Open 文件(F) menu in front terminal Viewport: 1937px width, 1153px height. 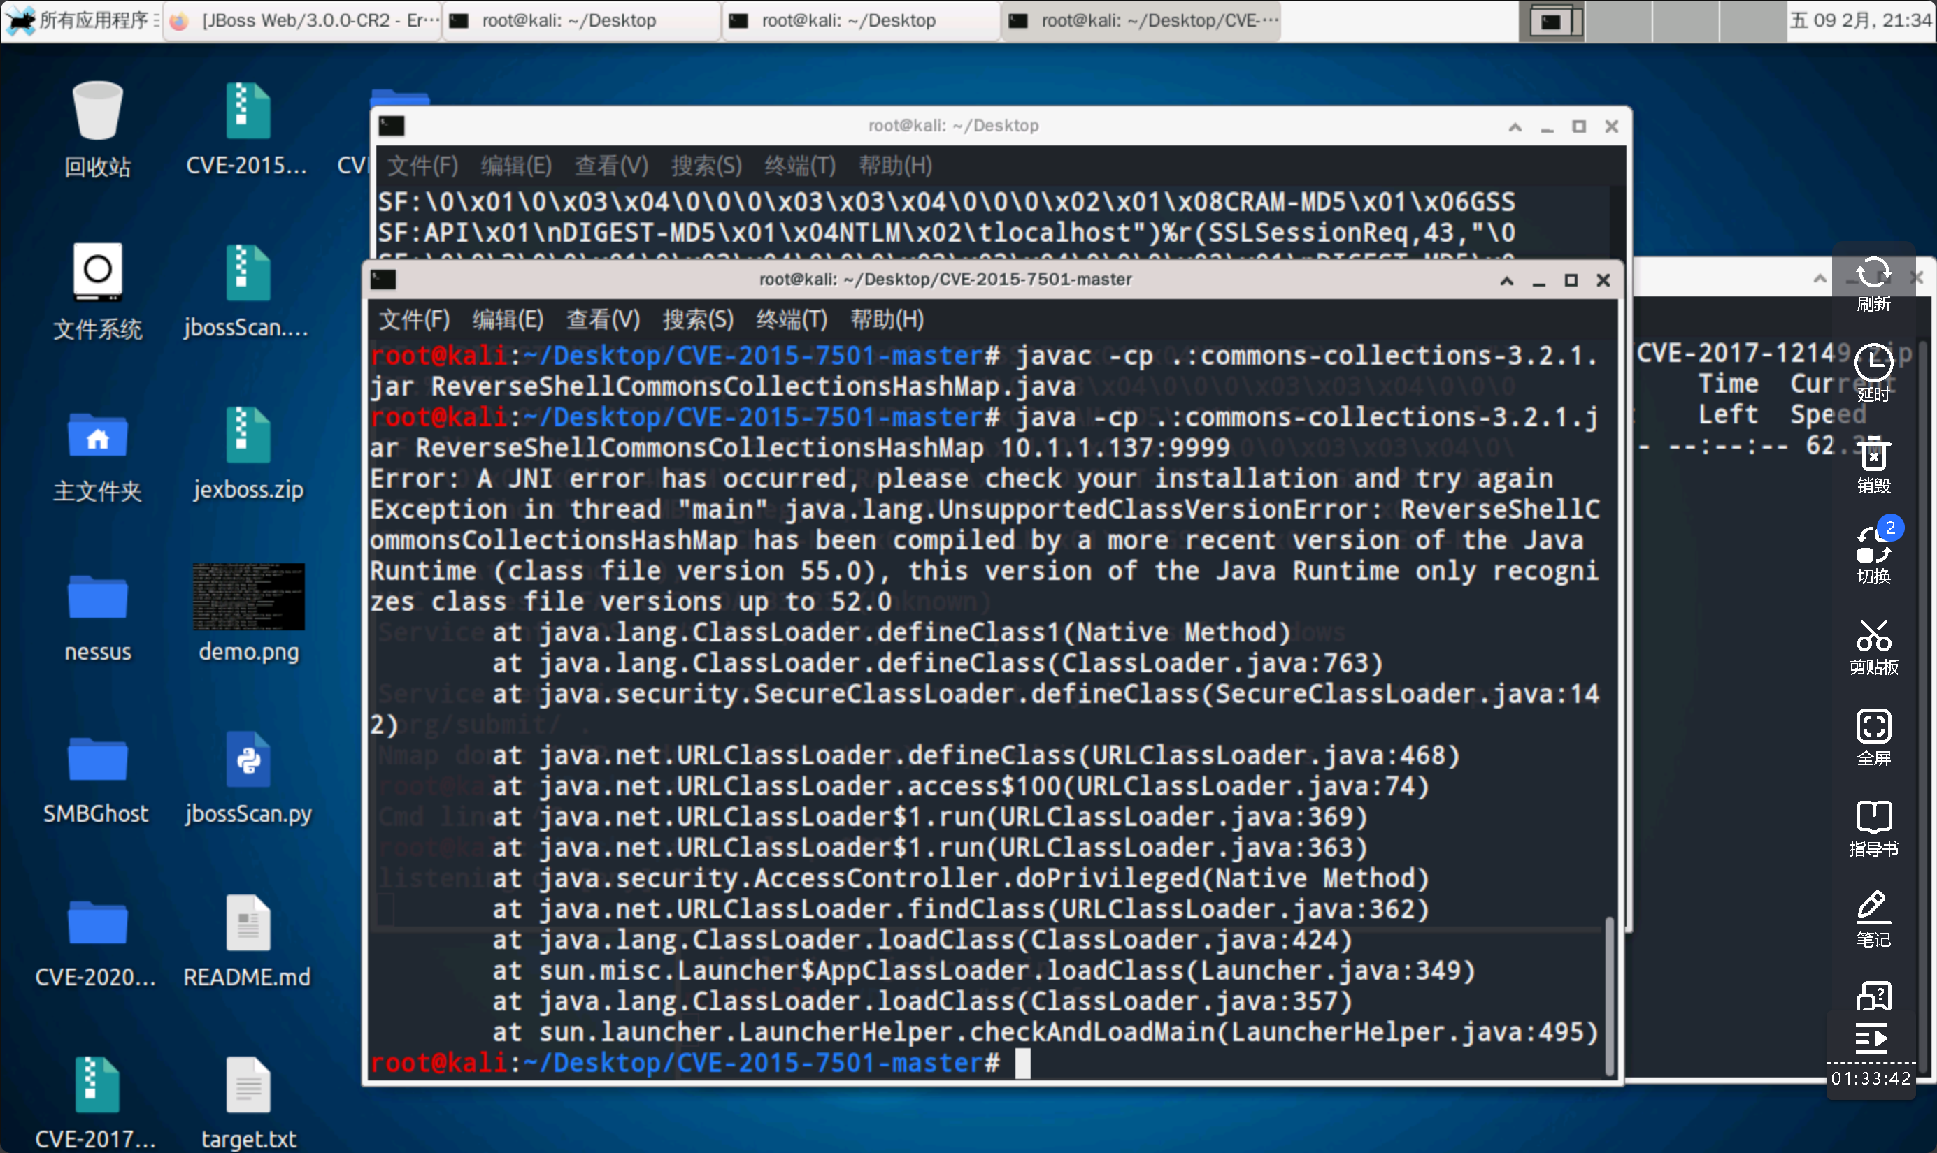point(413,319)
